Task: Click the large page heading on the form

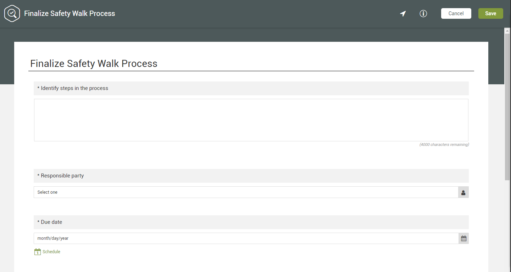Action: click(x=94, y=64)
